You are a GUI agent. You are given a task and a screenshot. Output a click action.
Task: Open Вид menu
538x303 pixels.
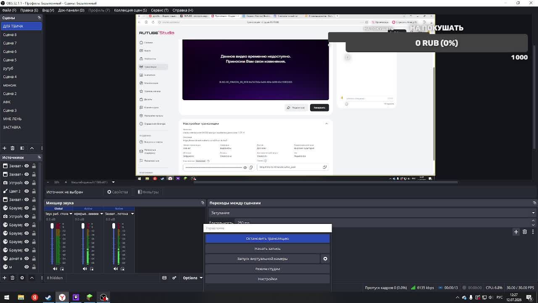click(48, 10)
